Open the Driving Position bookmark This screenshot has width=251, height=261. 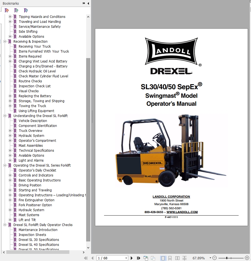tap(30, 185)
